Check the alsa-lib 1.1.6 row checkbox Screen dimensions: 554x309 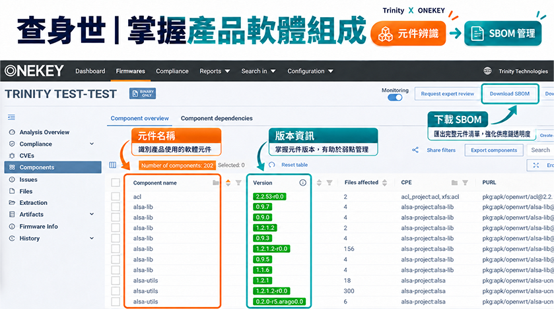tap(116, 270)
